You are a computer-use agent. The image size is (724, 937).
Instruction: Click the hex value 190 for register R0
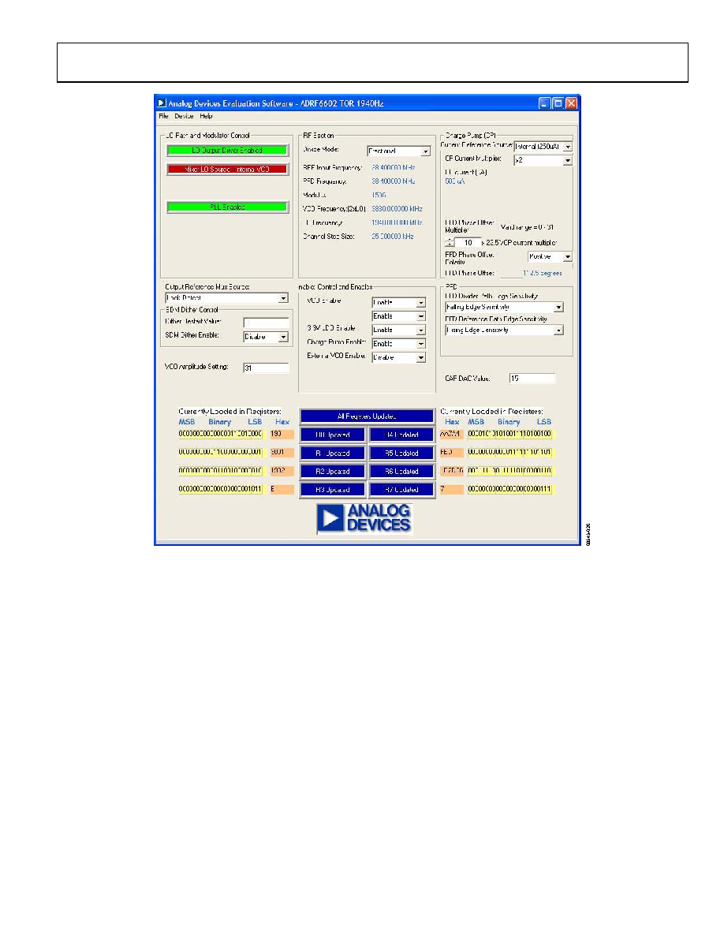click(x=282, y=434)
